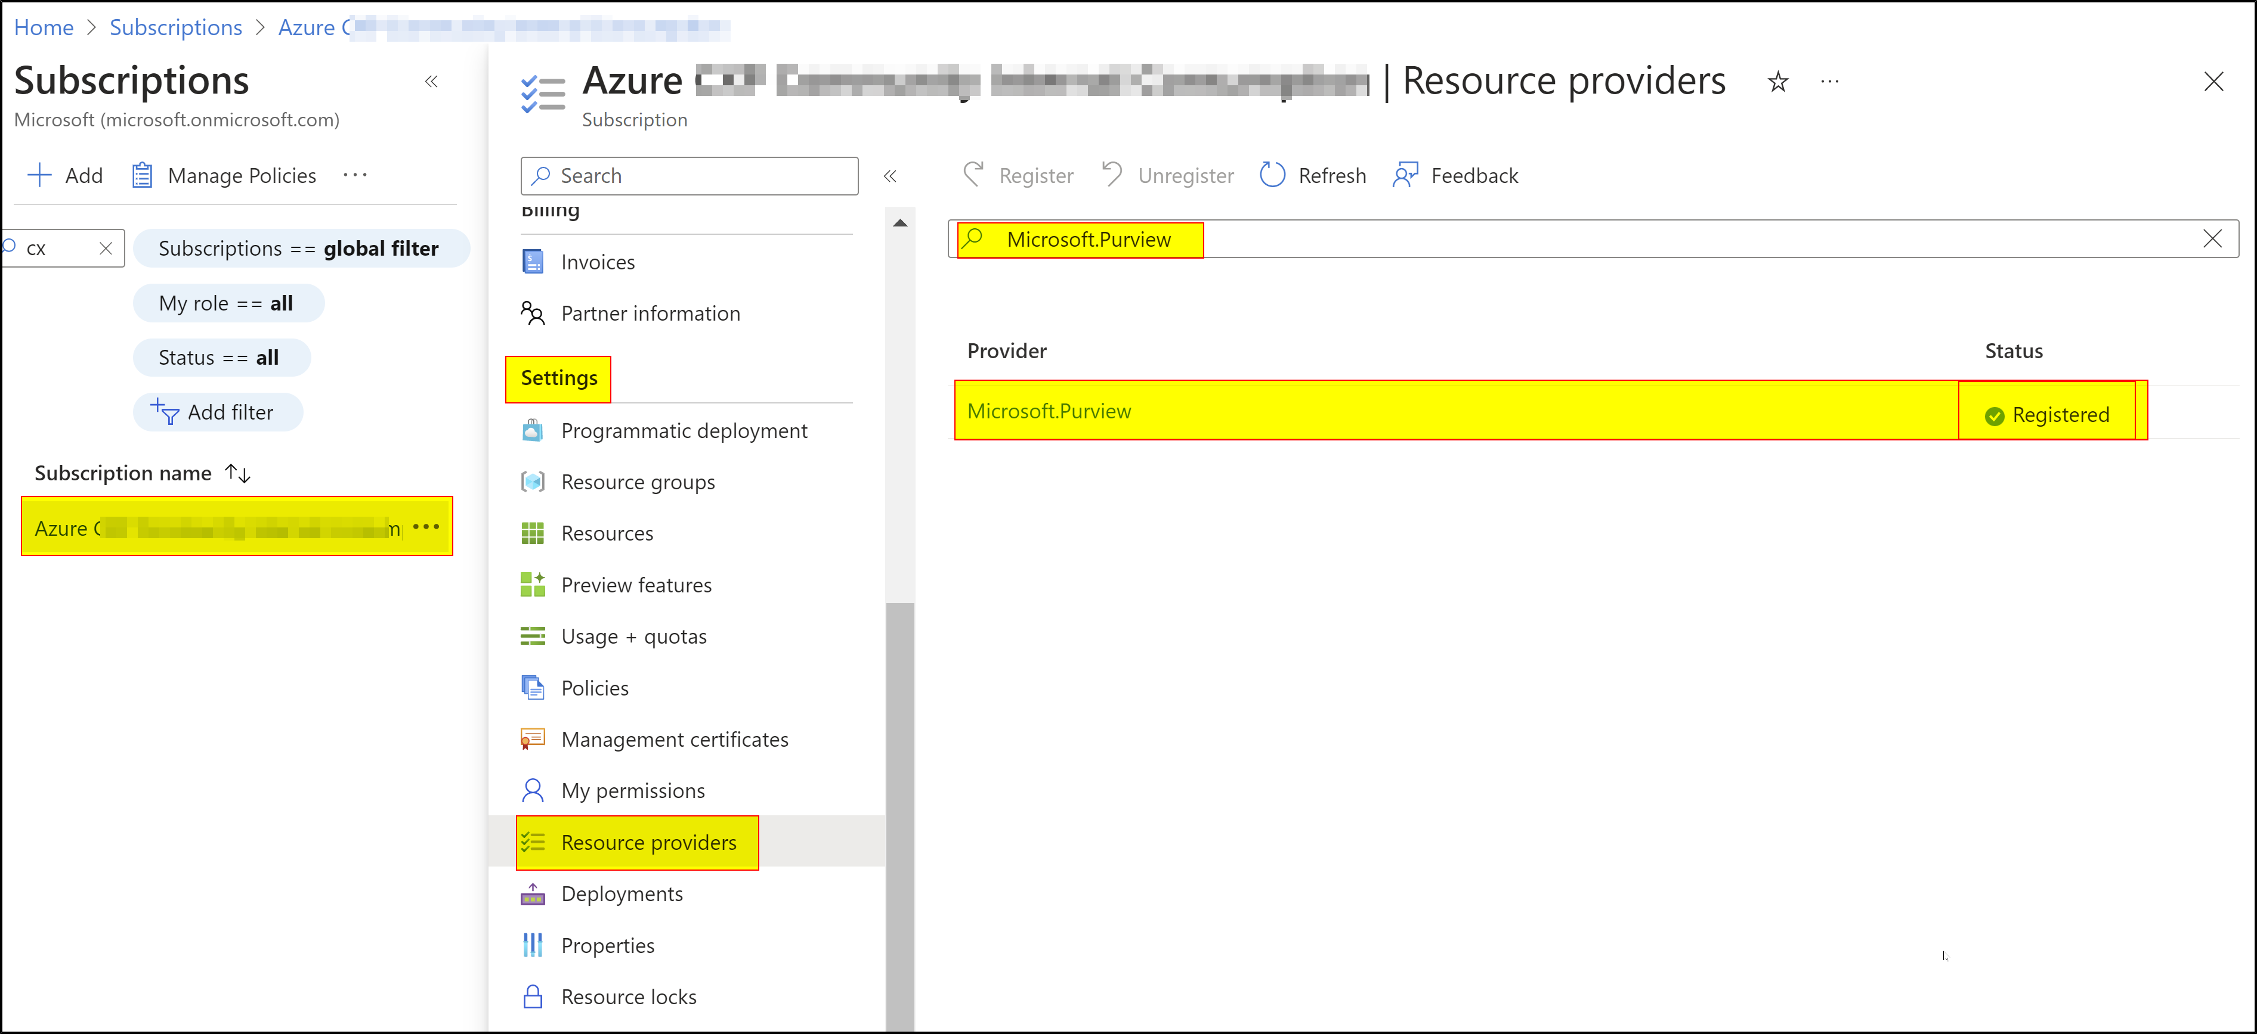The image size is (2257, 1034).
Task: Open the Resource providers title more options ellipsis
Action: pyautogui.click(x=1829, y=82)
